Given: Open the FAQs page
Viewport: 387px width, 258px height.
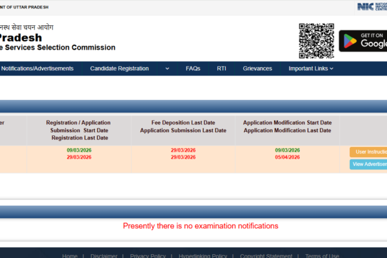Looking at the screenshot, I should (x=193, y=68).
